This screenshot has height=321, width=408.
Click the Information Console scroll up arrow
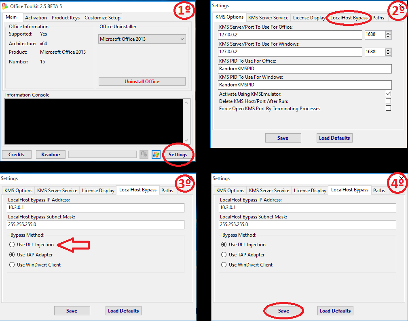tap(186, 103)
